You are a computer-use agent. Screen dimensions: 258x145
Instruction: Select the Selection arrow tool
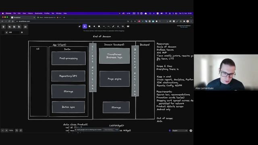point(85,27)
